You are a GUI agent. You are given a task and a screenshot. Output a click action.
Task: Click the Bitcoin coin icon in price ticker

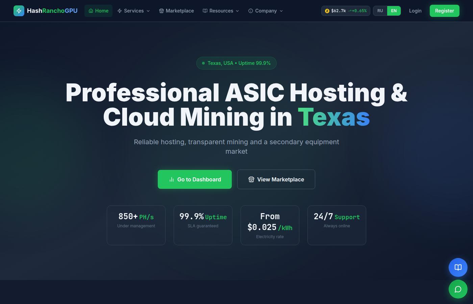327,11
